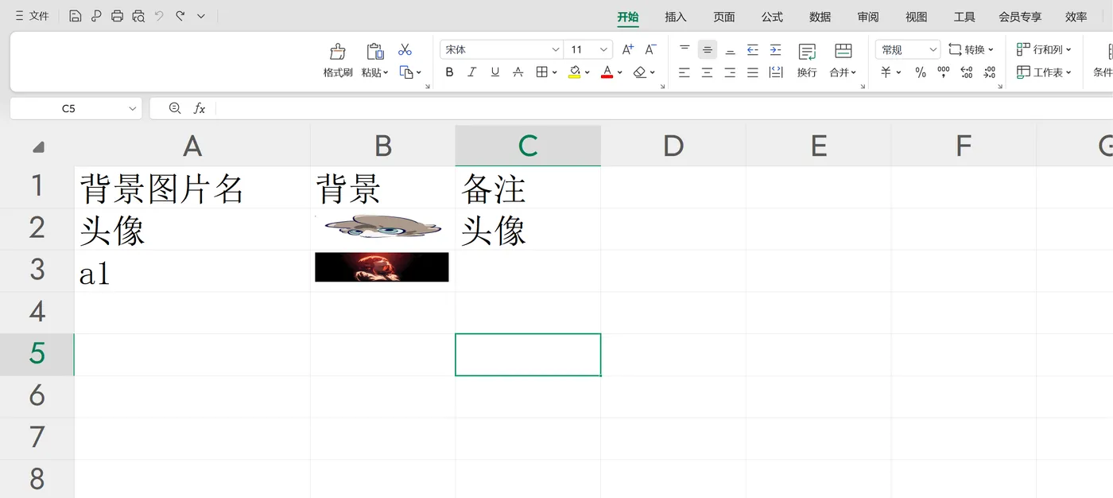Image resolution: width=1113 pixels, height=498 pixels.
Task: Click the 转换 convert button
Action: click(x=971, y=49)
